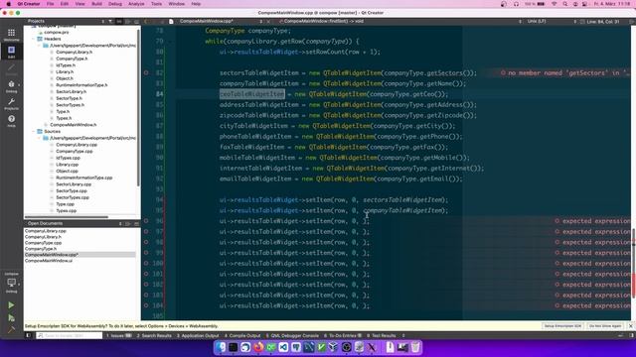Open Finder from the Dock
Image resolution: width=636 pixels, height=357 pixels.
[221, 347]
